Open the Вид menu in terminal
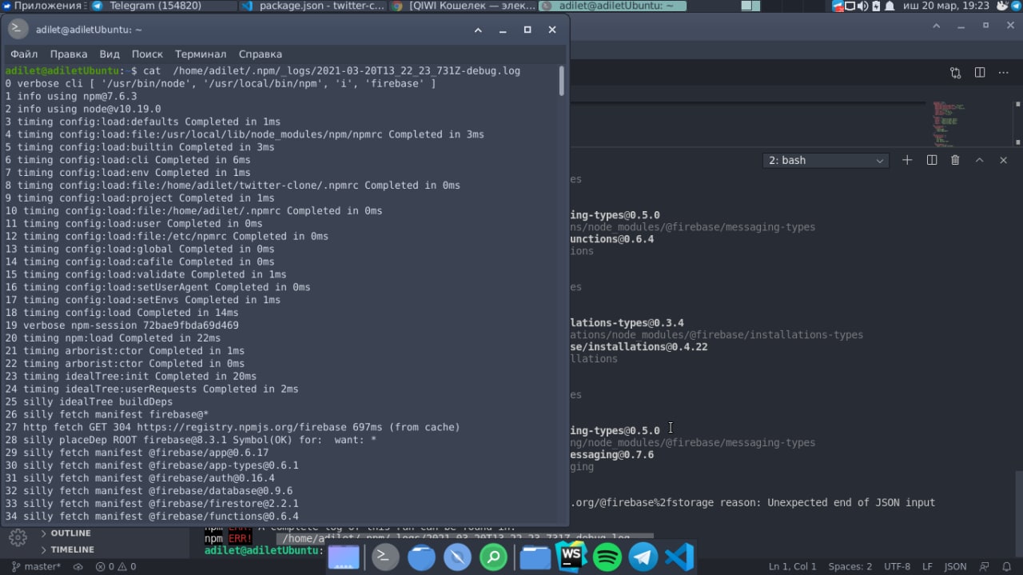 [109, 54]
